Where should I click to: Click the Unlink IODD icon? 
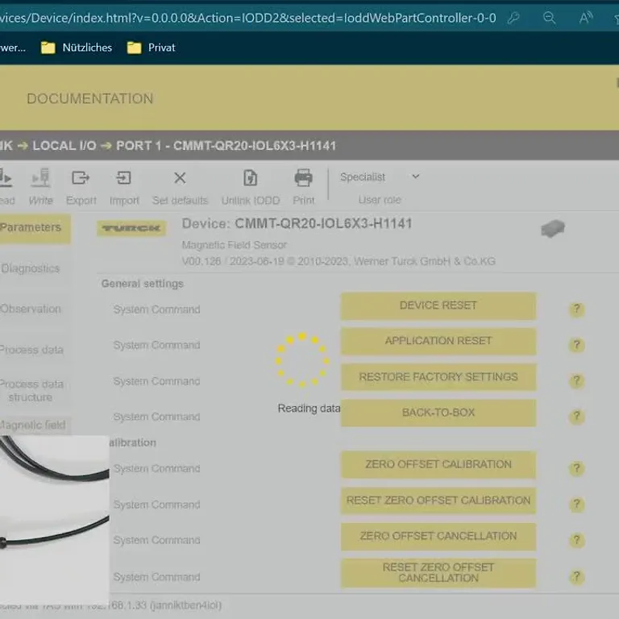click(251, 178)
